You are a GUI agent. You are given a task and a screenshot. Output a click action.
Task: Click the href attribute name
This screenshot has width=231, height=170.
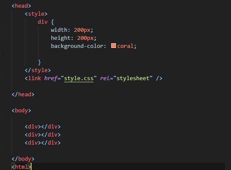click(x=51, y=78)
